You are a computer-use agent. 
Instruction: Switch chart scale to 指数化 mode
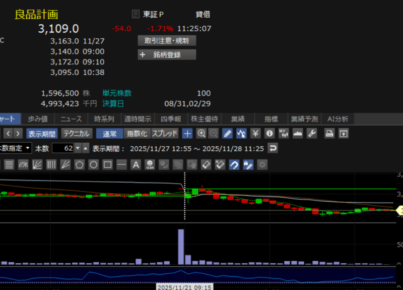(x=137, y=134)
